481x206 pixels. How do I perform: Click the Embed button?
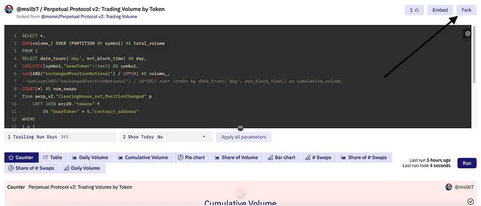tap(440, 10)
